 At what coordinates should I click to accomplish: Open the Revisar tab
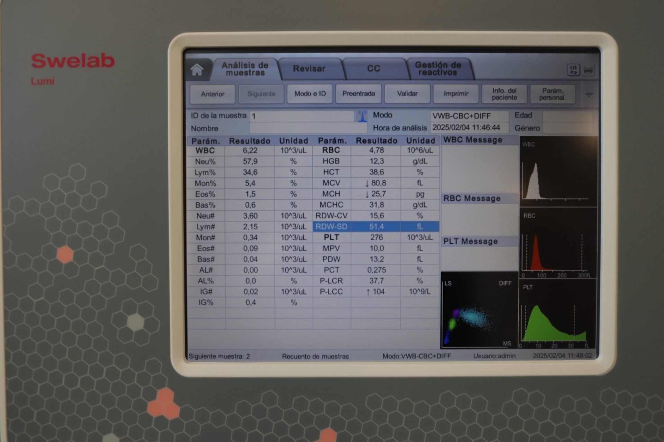[309, 69]
